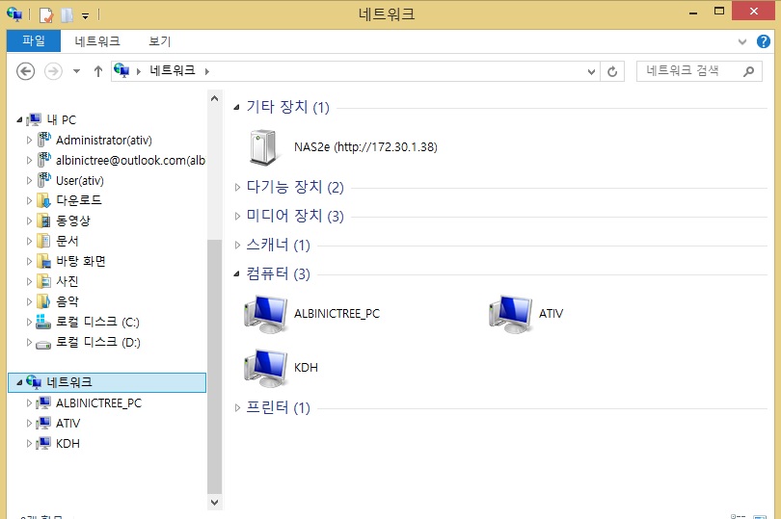Click the properties icon in quick access toolbar
781x519 pixels.
pyautogui.click(x=46, y=15)
